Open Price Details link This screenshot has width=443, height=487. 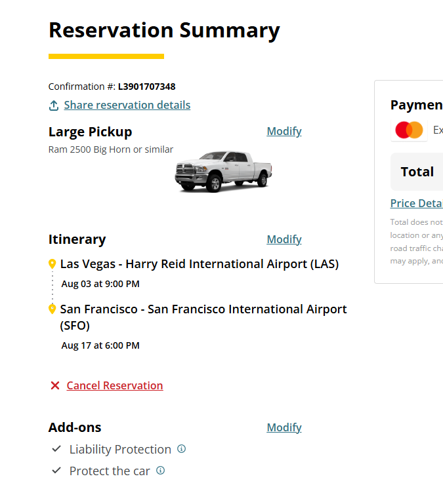[416, 203]
